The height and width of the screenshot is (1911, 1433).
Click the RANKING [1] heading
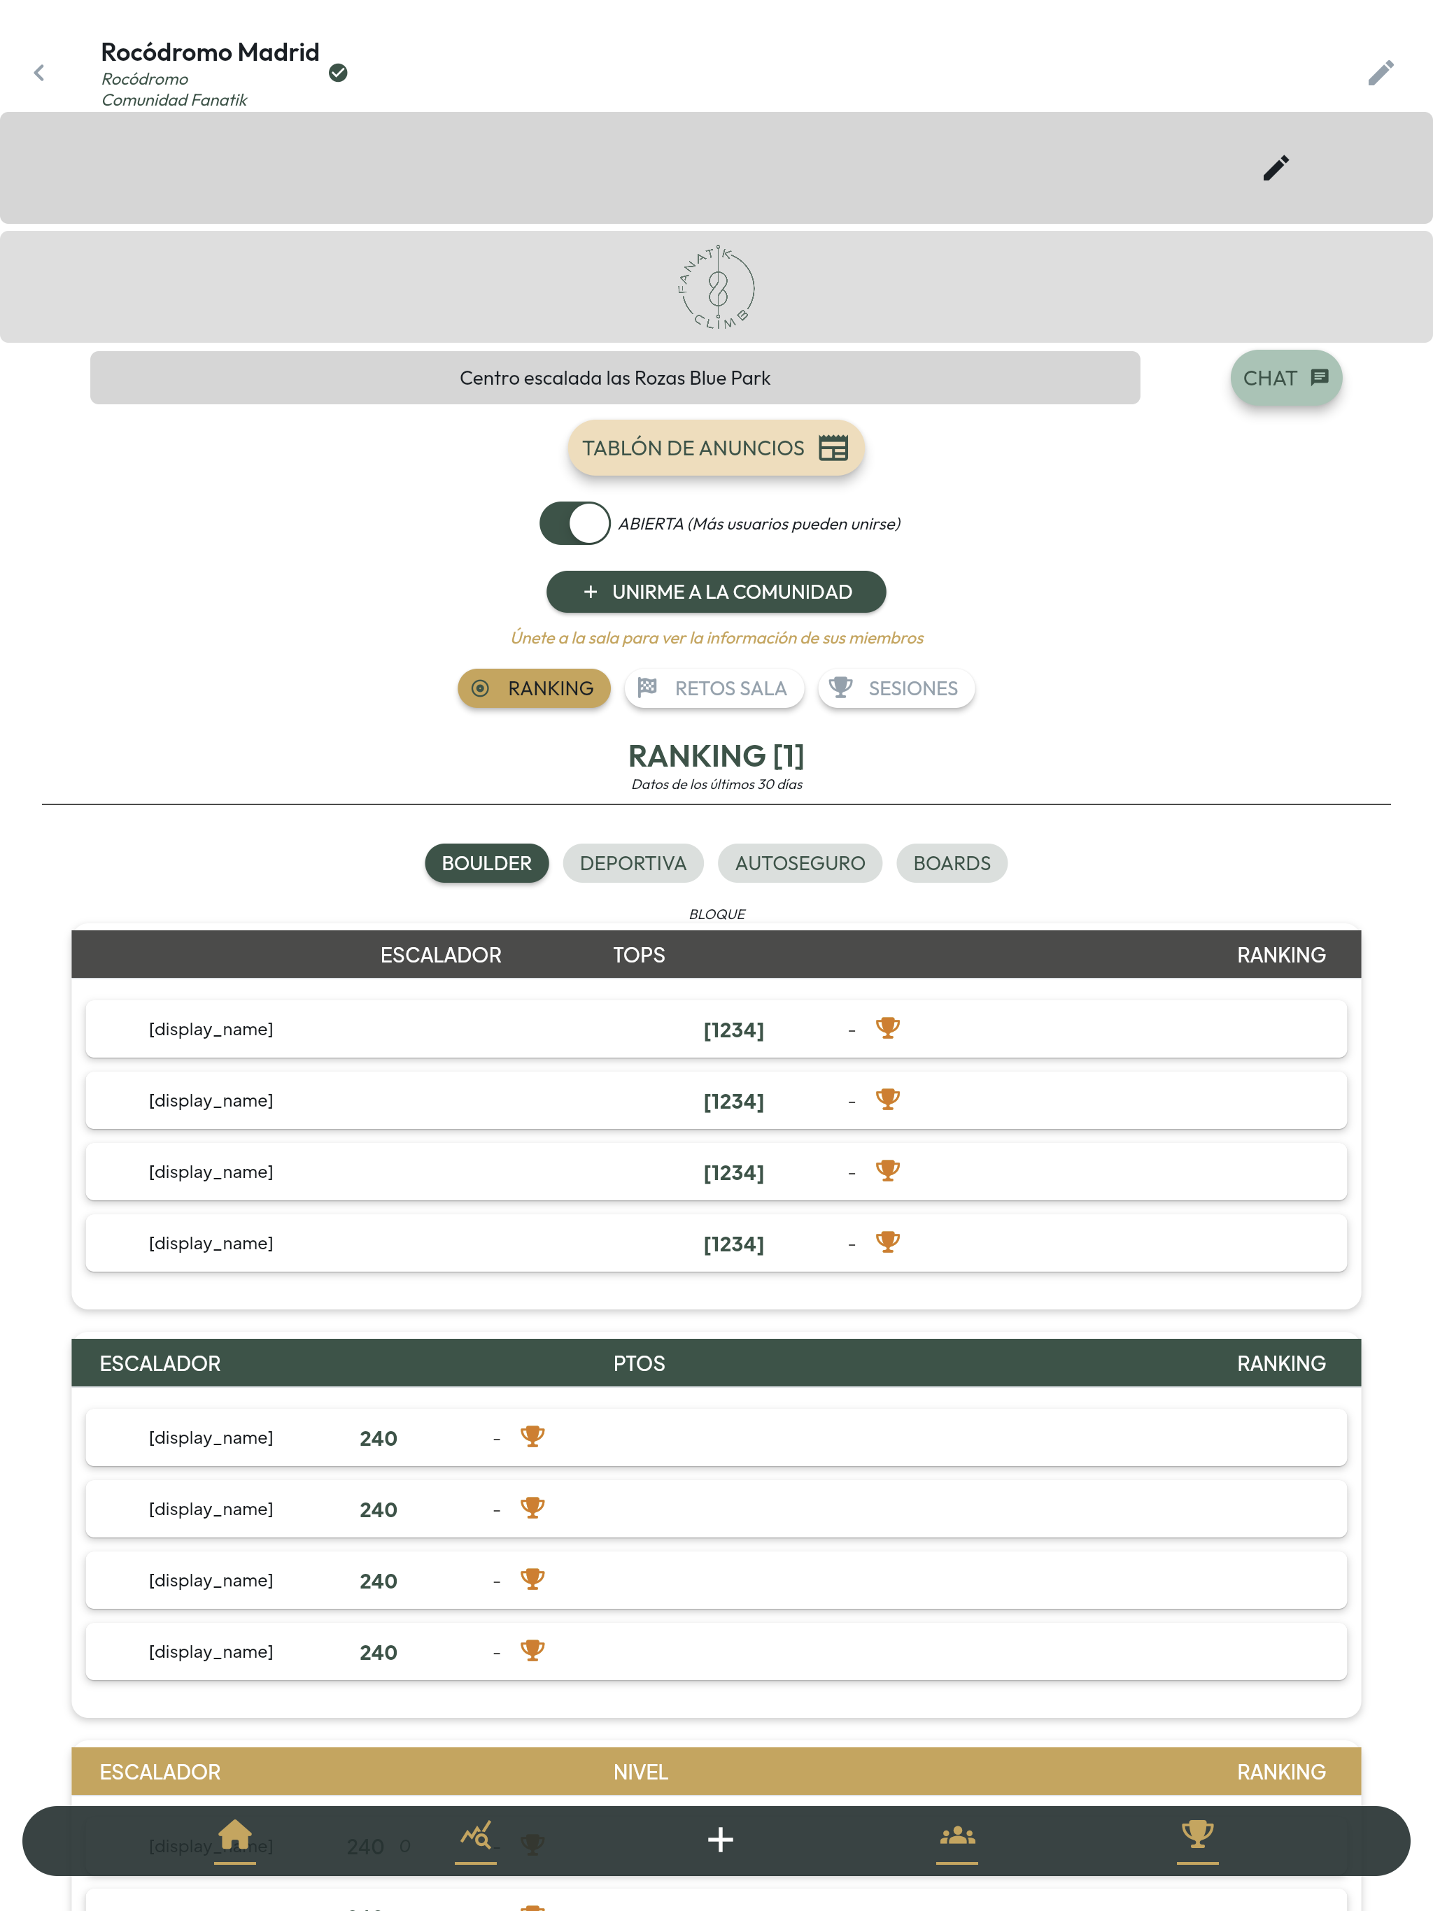click(x=716, y=756)
